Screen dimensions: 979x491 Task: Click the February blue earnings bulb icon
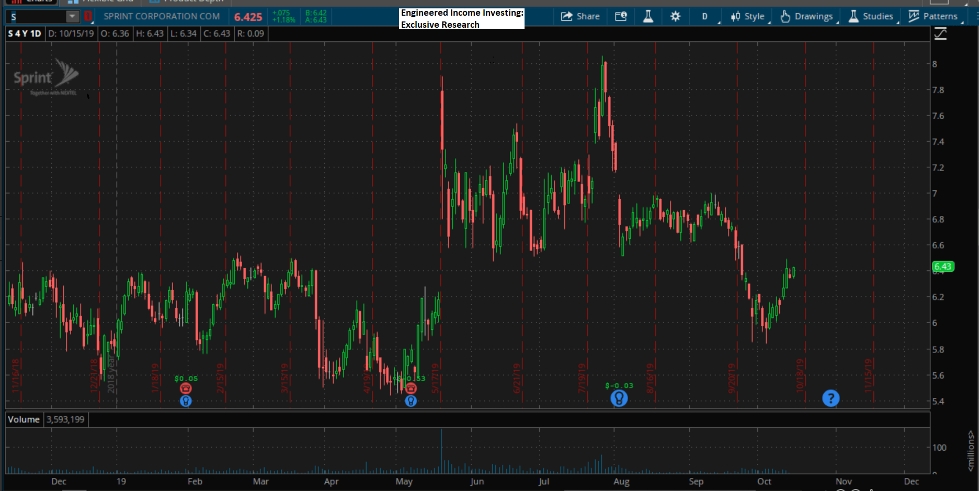pos(186,401)
